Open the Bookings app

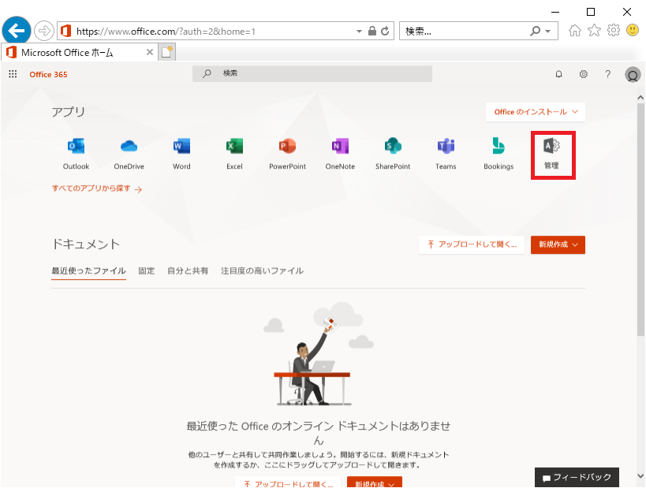coord(499,154)
